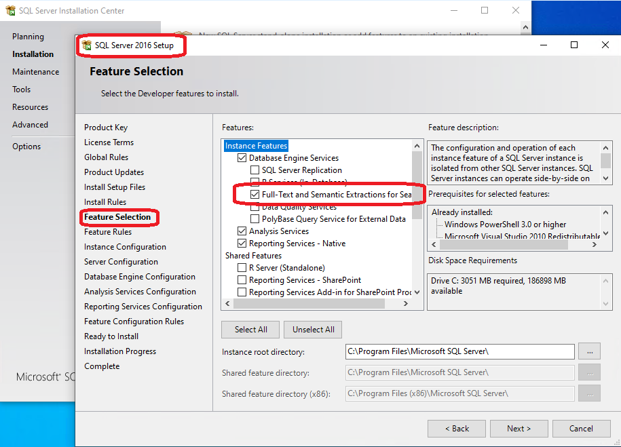
Task: Close the SQL Server 2016 Setup dialog
Action: (605, 45)
